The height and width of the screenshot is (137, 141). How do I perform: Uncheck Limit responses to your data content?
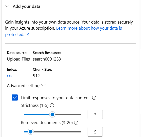pos(15,97)
